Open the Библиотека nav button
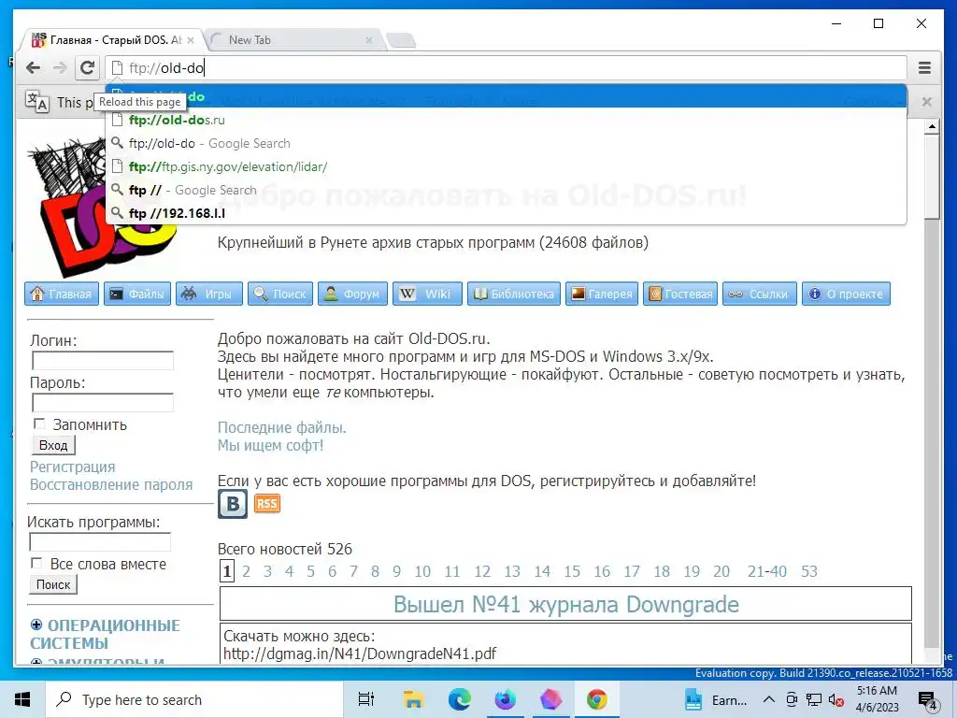 [x=514, y=294]
